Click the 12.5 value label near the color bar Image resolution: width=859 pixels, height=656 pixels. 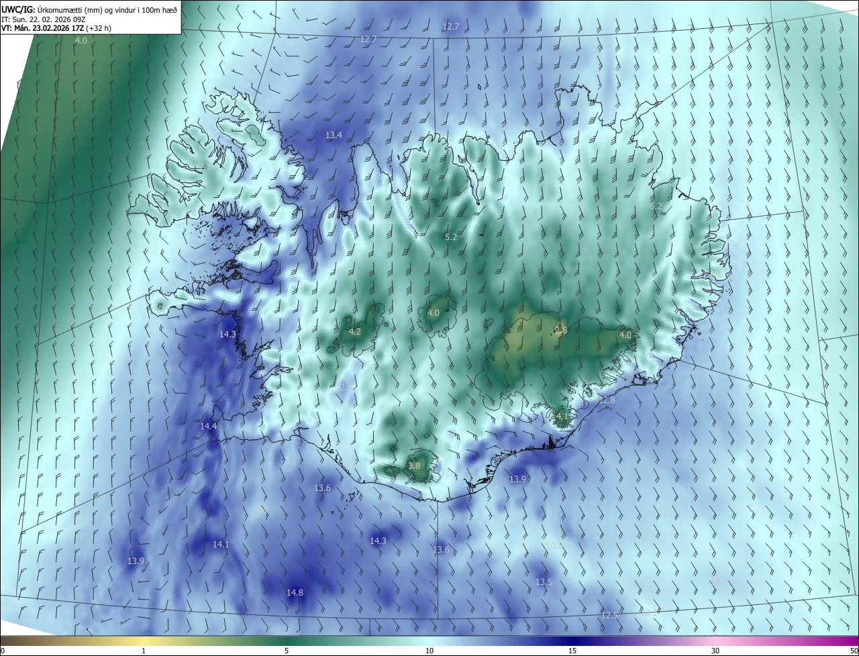click(x=609, y=616)
